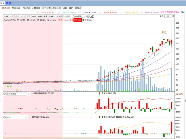This screenshot has height=139, width=186.
Task: Click the pink red-zone notice text
Action: click(171, 12)
